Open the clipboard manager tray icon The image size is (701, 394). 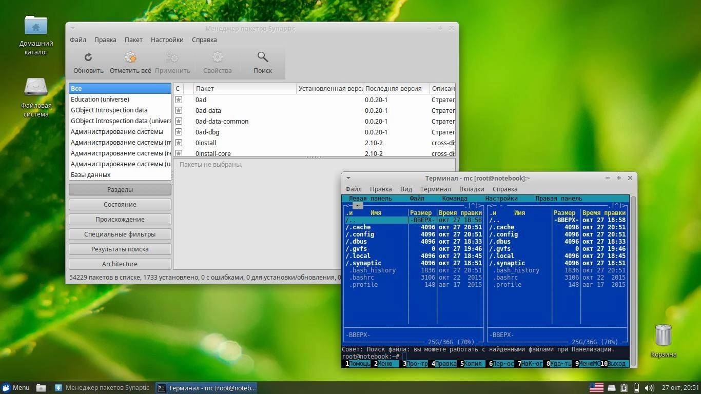tap(624, 388)
